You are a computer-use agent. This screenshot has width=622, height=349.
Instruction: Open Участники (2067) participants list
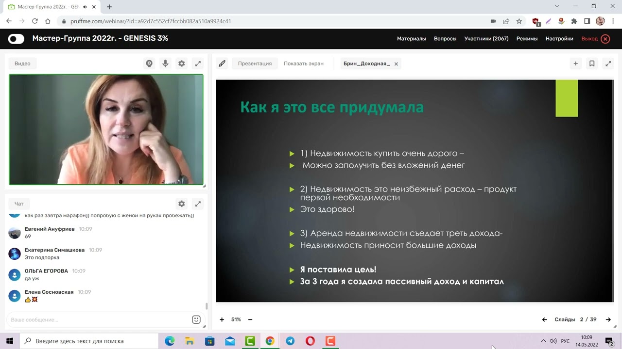[486, 38]
